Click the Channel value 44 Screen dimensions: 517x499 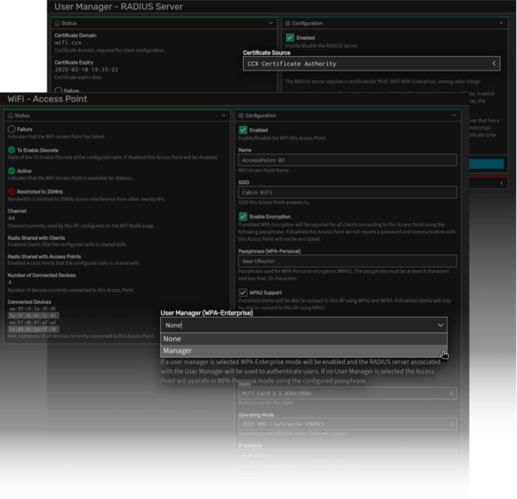click(x=11, y=219)
